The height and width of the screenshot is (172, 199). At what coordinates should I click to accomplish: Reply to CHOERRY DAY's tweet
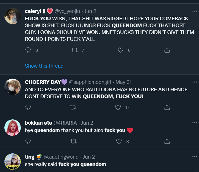point(28,107)
